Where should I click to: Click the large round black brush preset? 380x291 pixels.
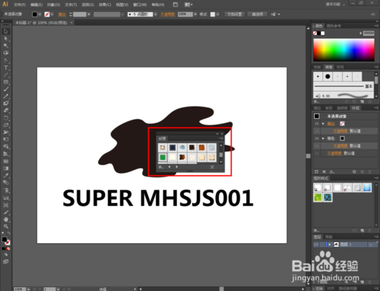pos(328,77)
